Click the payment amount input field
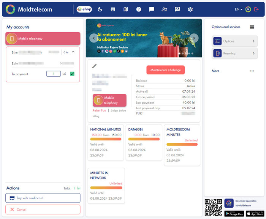 coord(54,74)
